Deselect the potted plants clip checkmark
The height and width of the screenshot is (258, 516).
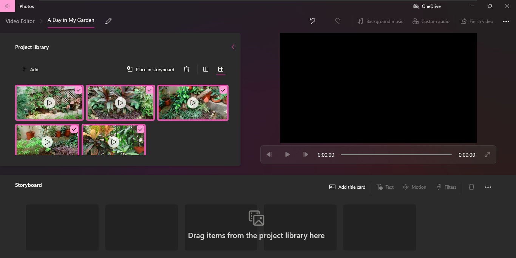[x=74, y=129]
